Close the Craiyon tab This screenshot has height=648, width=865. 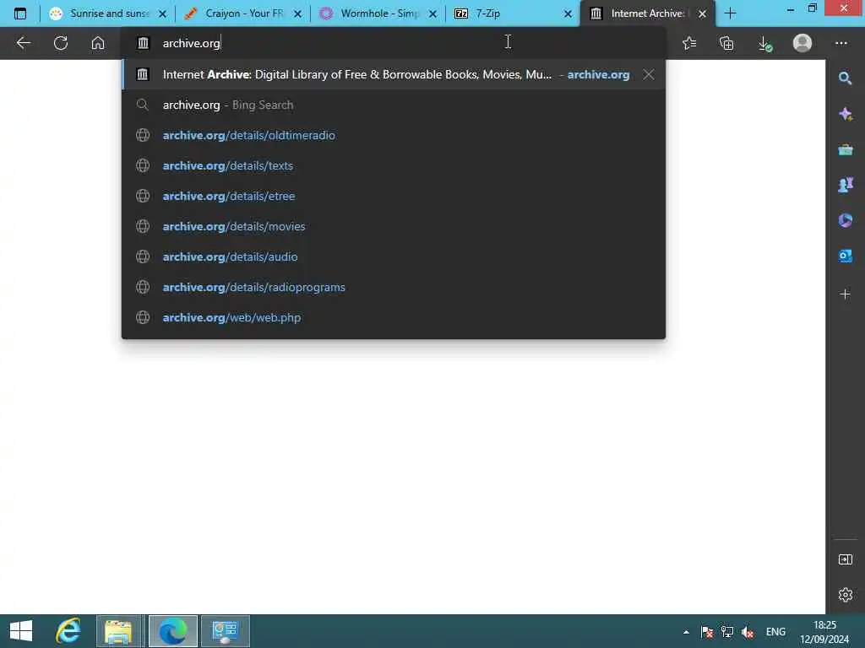click(297, 13)
